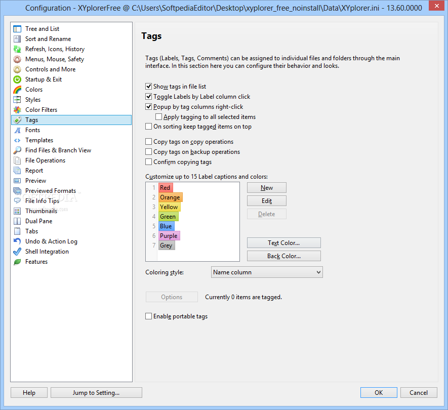
Task: Click the Shell Integration checkmark icon
Action: tap(17, 252)
